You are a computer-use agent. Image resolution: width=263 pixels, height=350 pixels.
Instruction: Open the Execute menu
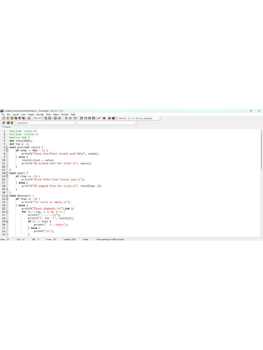[x=40, y=115]
